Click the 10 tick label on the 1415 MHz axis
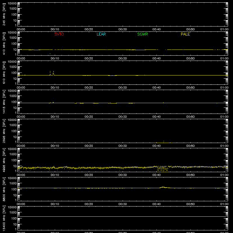The width and height of the screenshot is (233, 233). pos(15,108)
